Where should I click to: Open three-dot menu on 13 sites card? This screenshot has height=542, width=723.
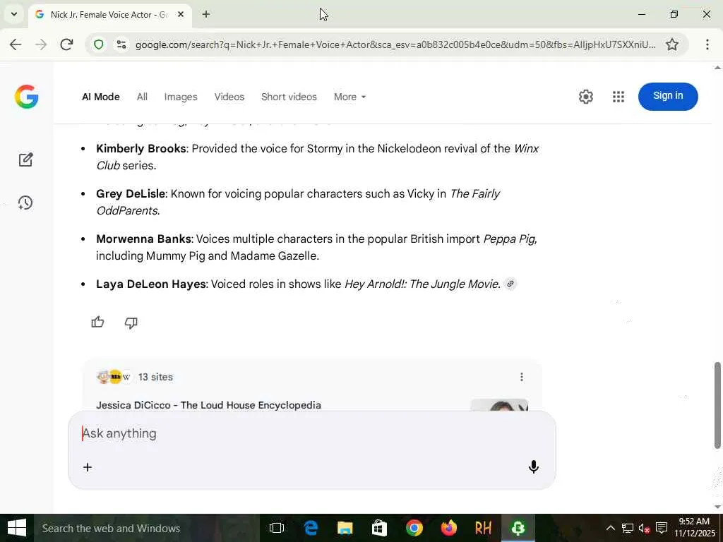[x=522, y=377]
